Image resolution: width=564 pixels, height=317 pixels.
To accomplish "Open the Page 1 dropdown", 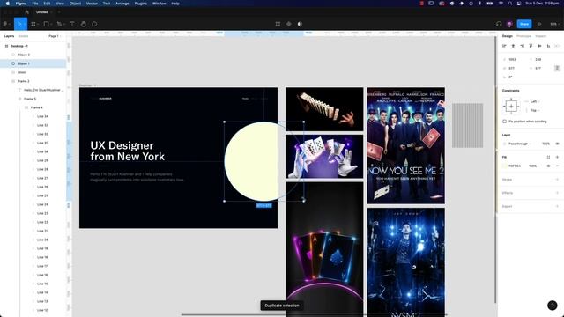I will click(55, 36).
